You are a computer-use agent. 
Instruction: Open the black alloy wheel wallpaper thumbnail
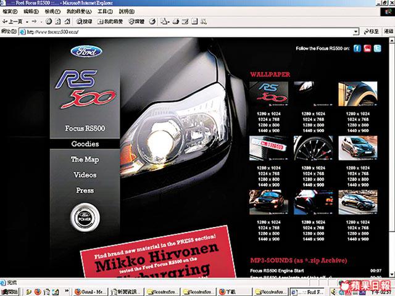click(314, 148)
